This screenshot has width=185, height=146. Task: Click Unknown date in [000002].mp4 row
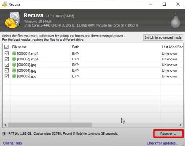click(170, 59)
